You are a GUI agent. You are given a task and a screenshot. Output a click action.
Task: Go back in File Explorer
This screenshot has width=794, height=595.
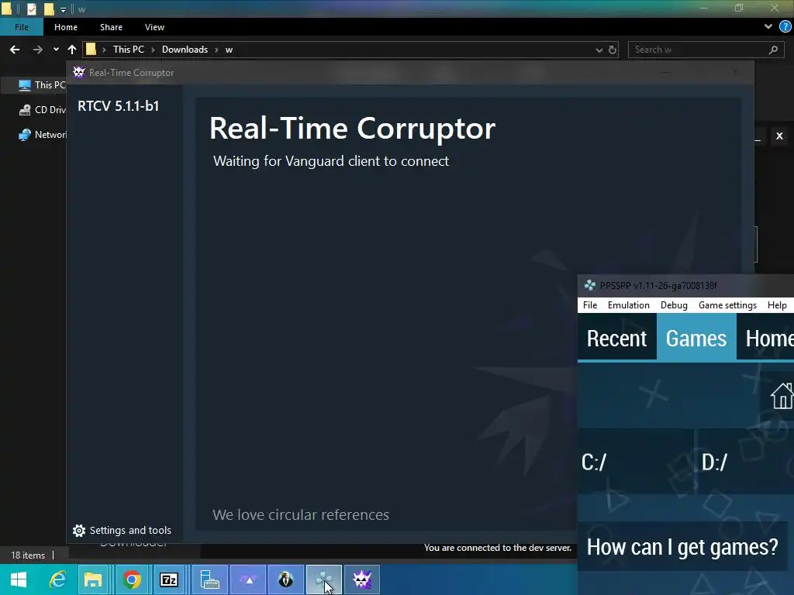[15, 50]
